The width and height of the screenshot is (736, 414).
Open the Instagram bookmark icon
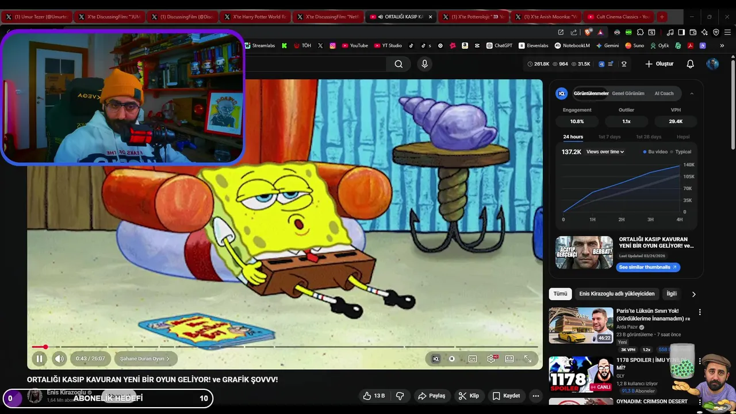[332, 45]
